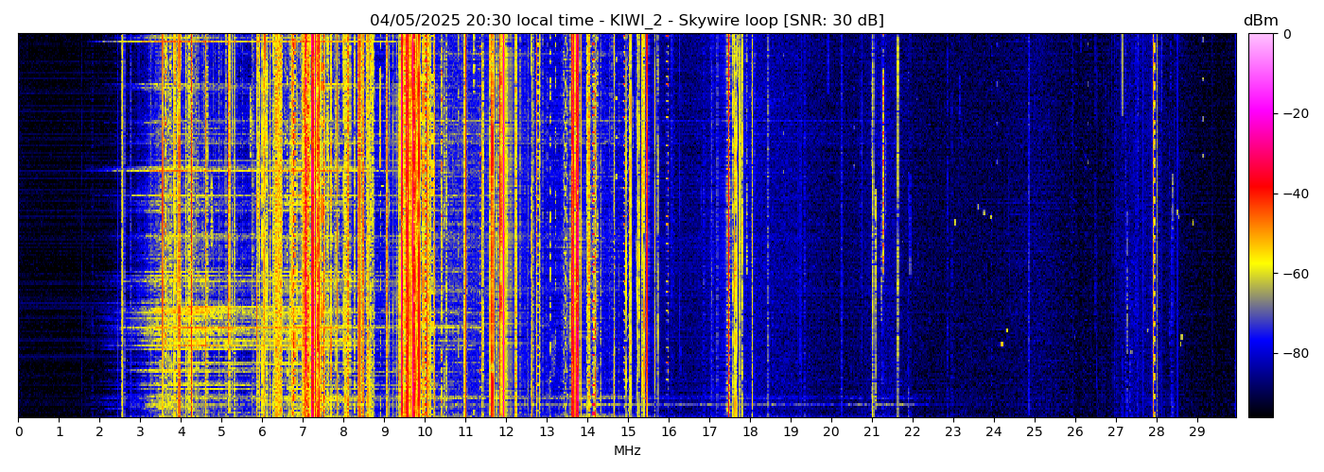Click the −60 colorbar tick label

click(x=1292, y=274)
